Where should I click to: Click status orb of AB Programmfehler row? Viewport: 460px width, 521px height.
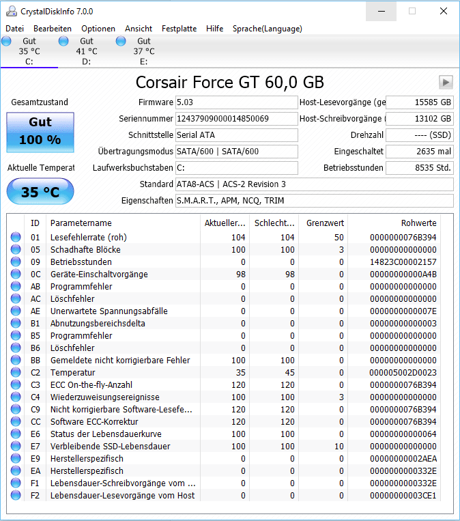pos(16,286)
